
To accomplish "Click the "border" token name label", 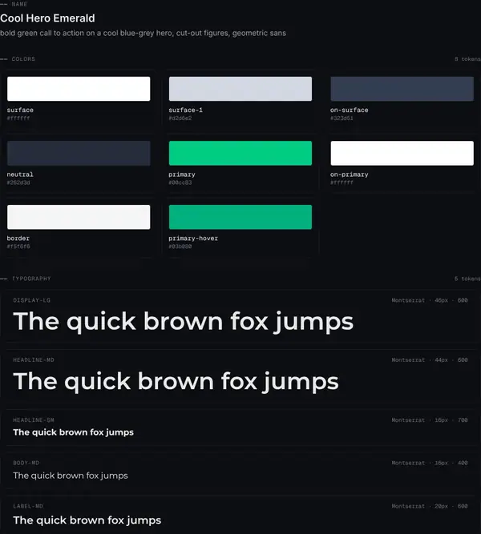I will pos(18,239).
